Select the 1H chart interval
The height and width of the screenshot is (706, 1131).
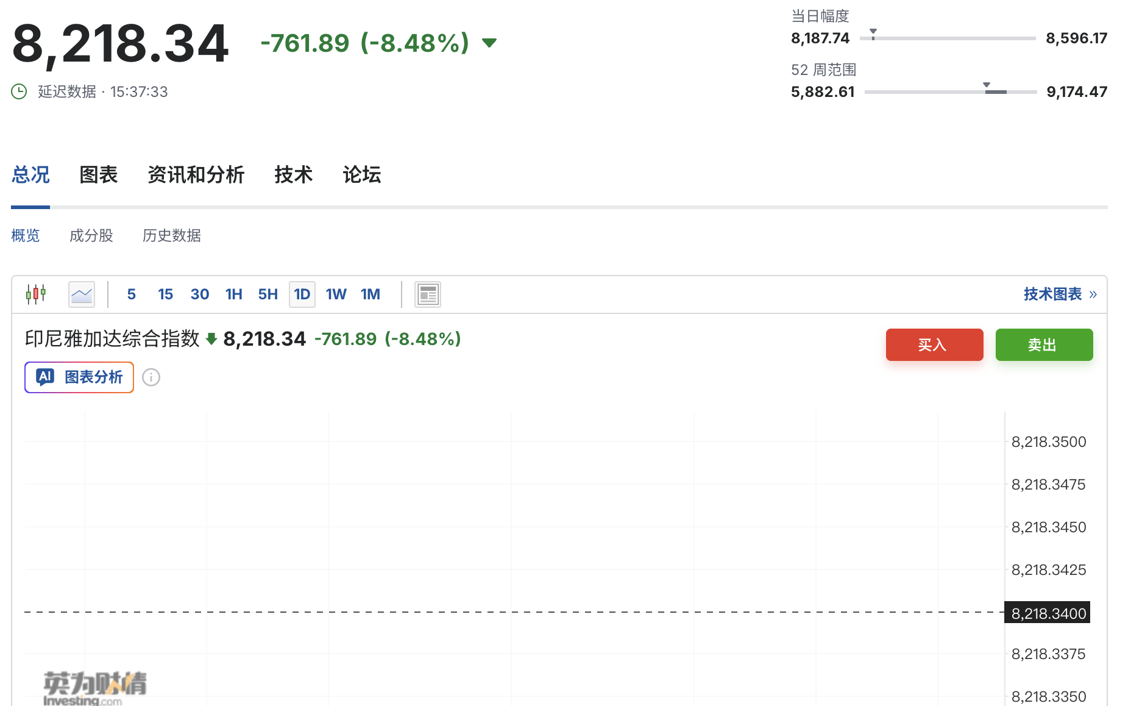coord(233,294)
